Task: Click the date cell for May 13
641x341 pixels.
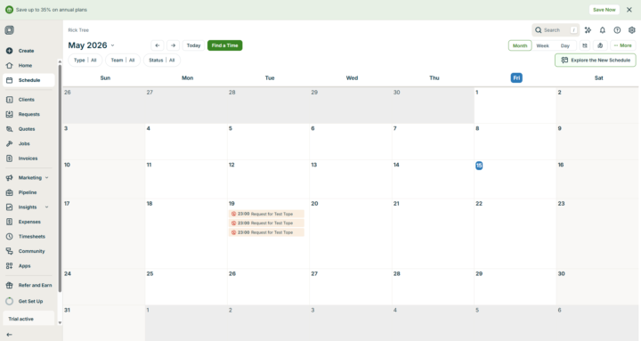Action: (x=351, y=179)
